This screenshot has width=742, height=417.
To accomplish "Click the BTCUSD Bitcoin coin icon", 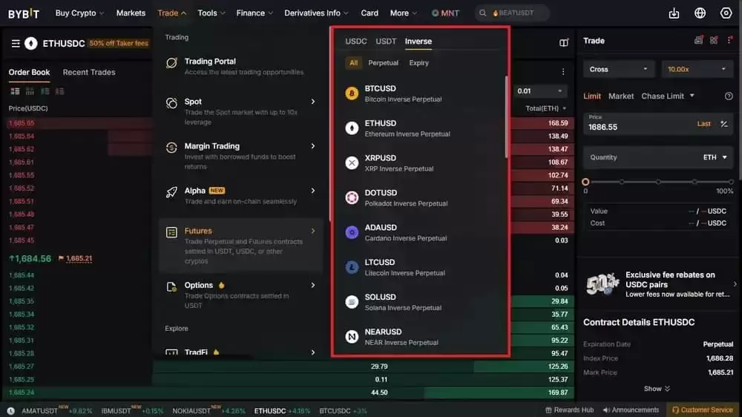I will click(x=352, y=93).
